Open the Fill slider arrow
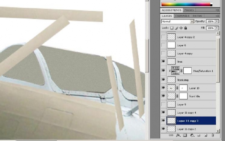Screen dimensions: 225x141 217,28
